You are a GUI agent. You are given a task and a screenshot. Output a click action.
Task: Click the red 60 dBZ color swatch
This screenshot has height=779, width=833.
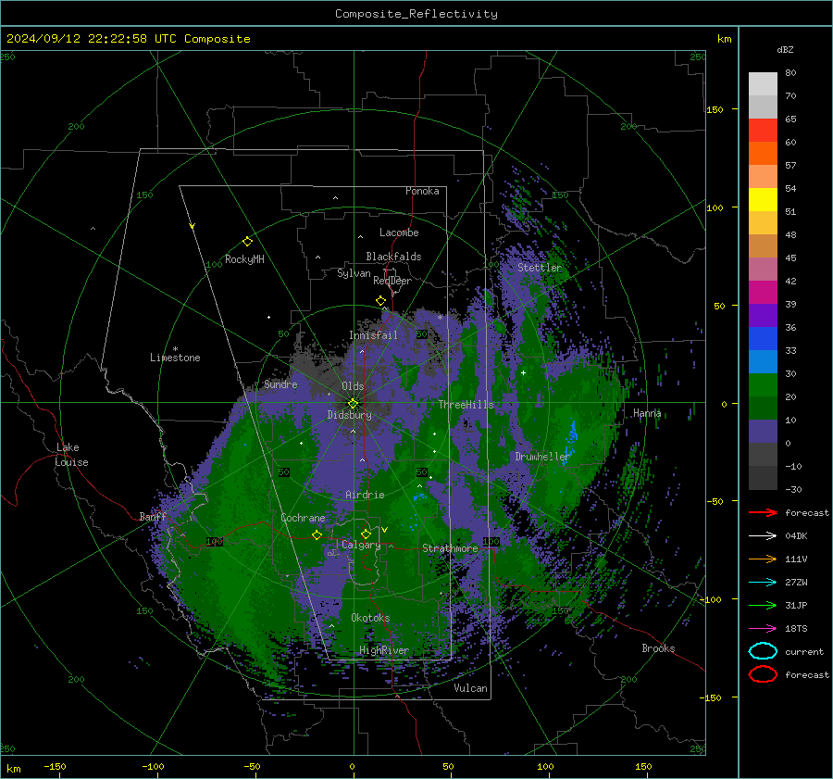pos(763,131)
